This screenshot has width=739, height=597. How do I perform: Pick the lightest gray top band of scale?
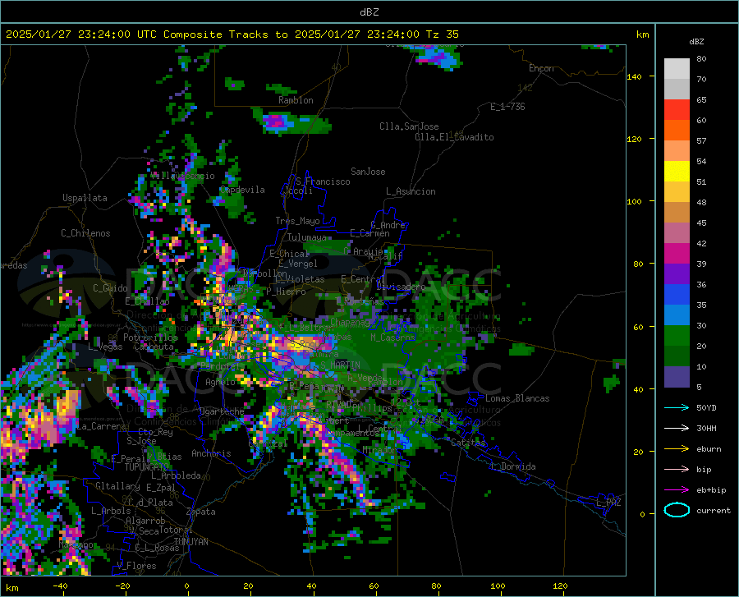click(x=677, y=69)
